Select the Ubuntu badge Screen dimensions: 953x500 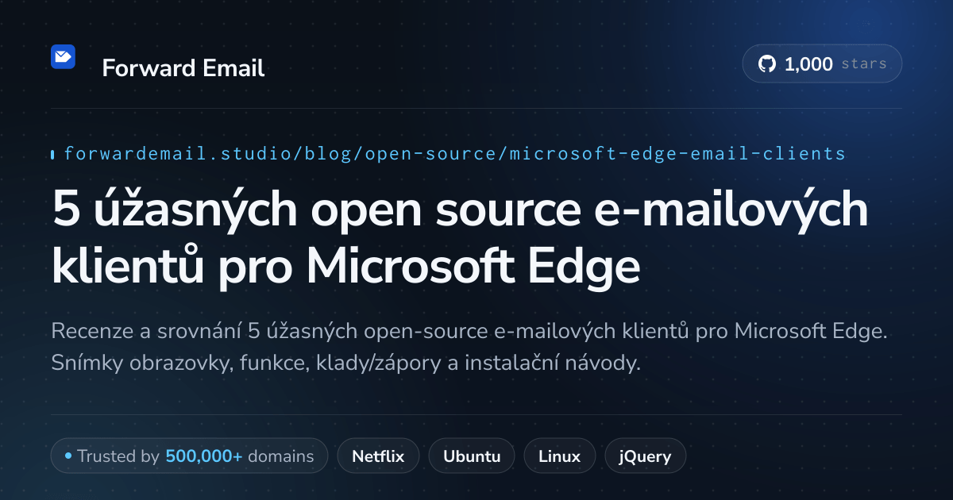472,456
